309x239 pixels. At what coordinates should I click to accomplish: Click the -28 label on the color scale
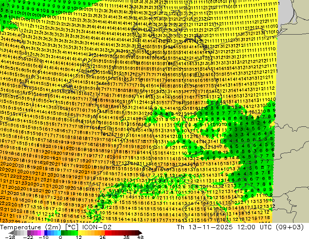tap(10, 237)
